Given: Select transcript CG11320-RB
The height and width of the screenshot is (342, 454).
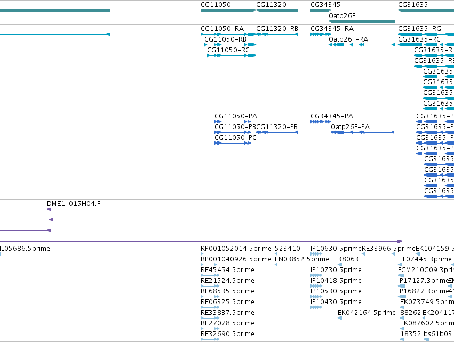Looking at the screenshot, I should (277, 34).
